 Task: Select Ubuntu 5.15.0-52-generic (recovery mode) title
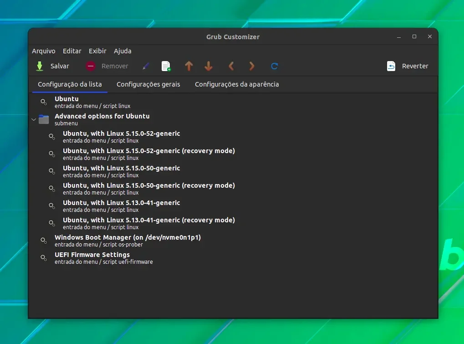(149, 151)
